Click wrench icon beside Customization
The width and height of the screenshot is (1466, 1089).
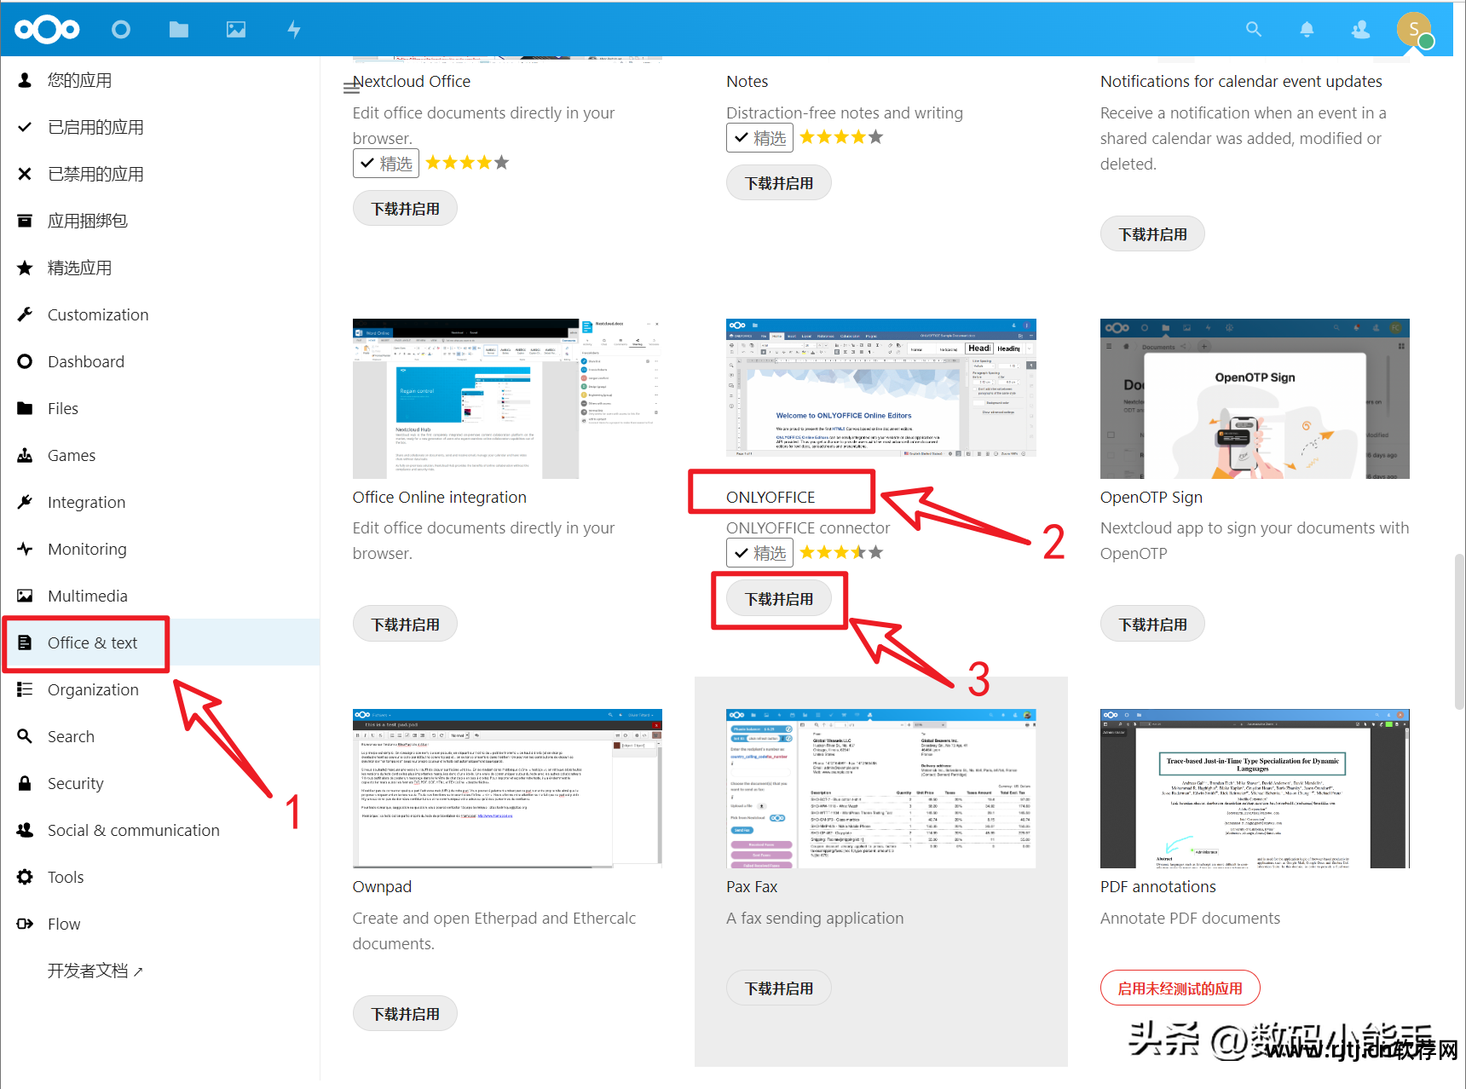coord(25,314)
